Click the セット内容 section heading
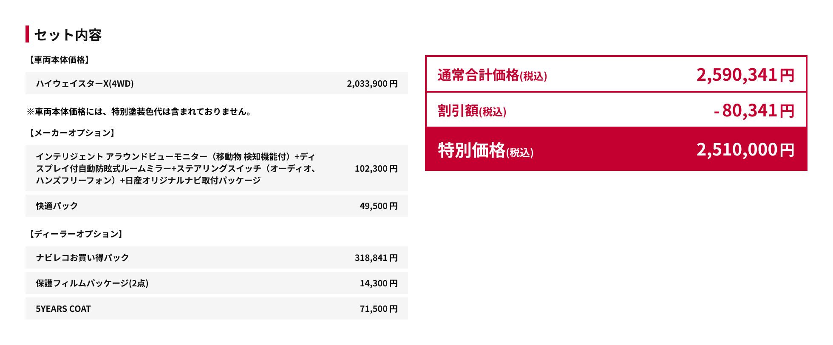Image resolution: width=833 pixels, height=345 pixels. [x=68, y=35]
